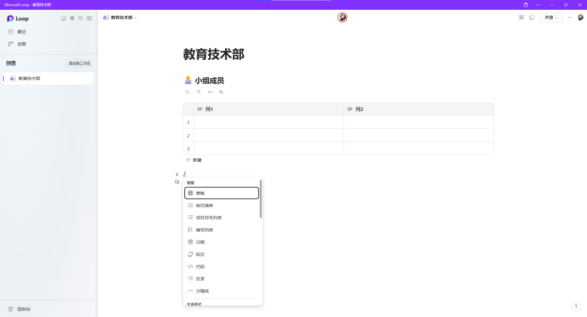Select the sort icon above the member table

coord(188,92)
